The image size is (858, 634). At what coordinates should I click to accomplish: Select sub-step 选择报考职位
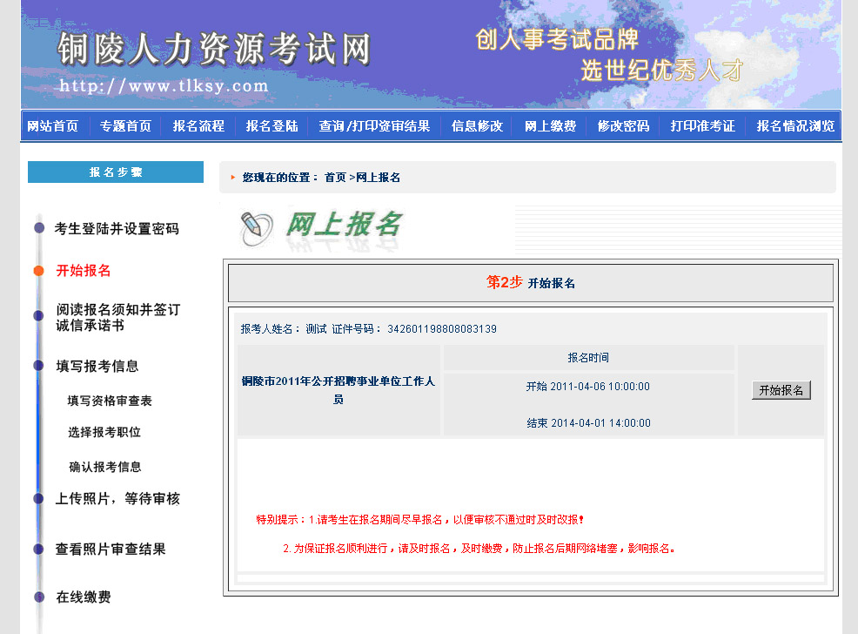point(104,432)
